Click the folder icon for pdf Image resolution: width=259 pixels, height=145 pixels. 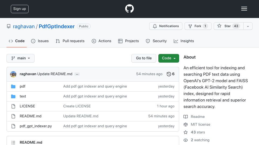click(13, 86)
